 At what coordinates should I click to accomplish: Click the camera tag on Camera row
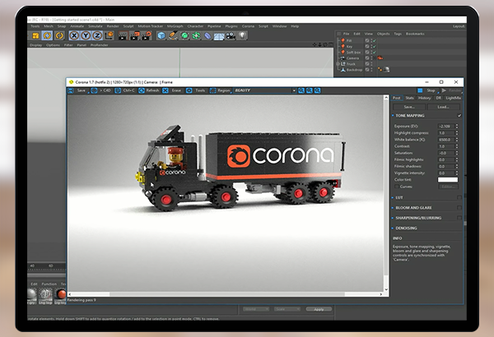coord(380,58)
